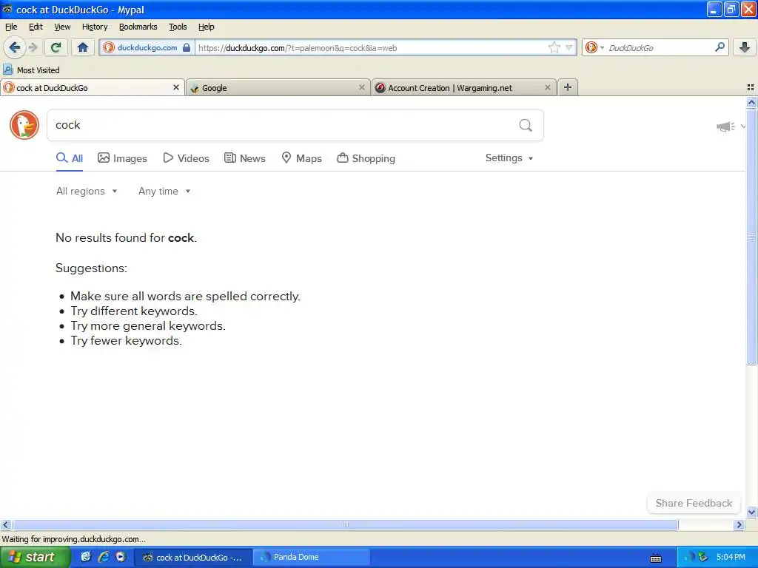Show Shopping search results
The image size is (758, 568).
pyautogui.click(x=366, y=158)
